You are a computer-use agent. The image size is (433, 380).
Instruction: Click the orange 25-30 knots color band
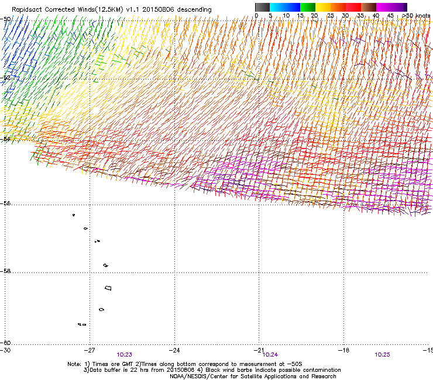(x=338, y=7)
